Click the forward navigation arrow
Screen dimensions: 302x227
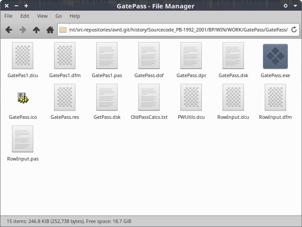pos(22,30)
